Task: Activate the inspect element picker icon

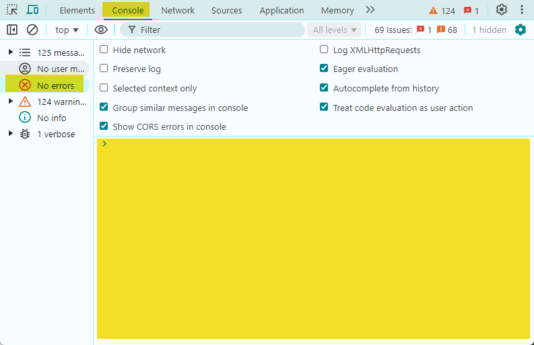Action: click(12, 10)
